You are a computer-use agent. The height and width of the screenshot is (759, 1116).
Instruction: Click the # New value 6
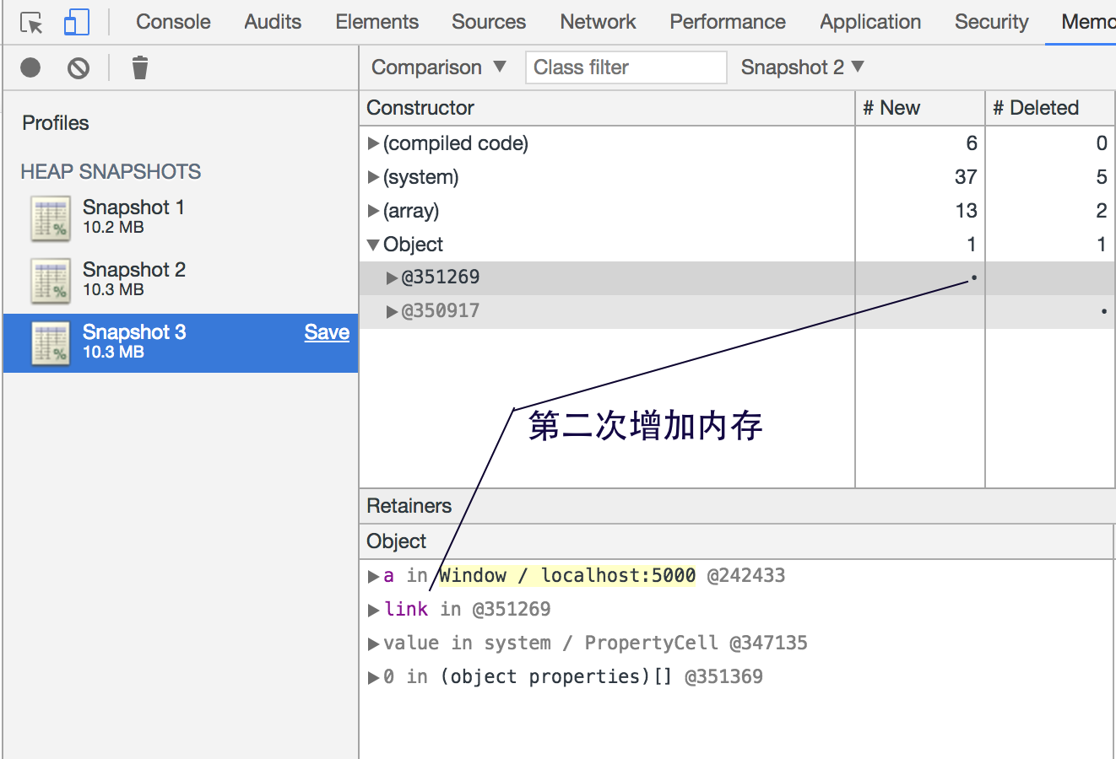coord(972,143)
